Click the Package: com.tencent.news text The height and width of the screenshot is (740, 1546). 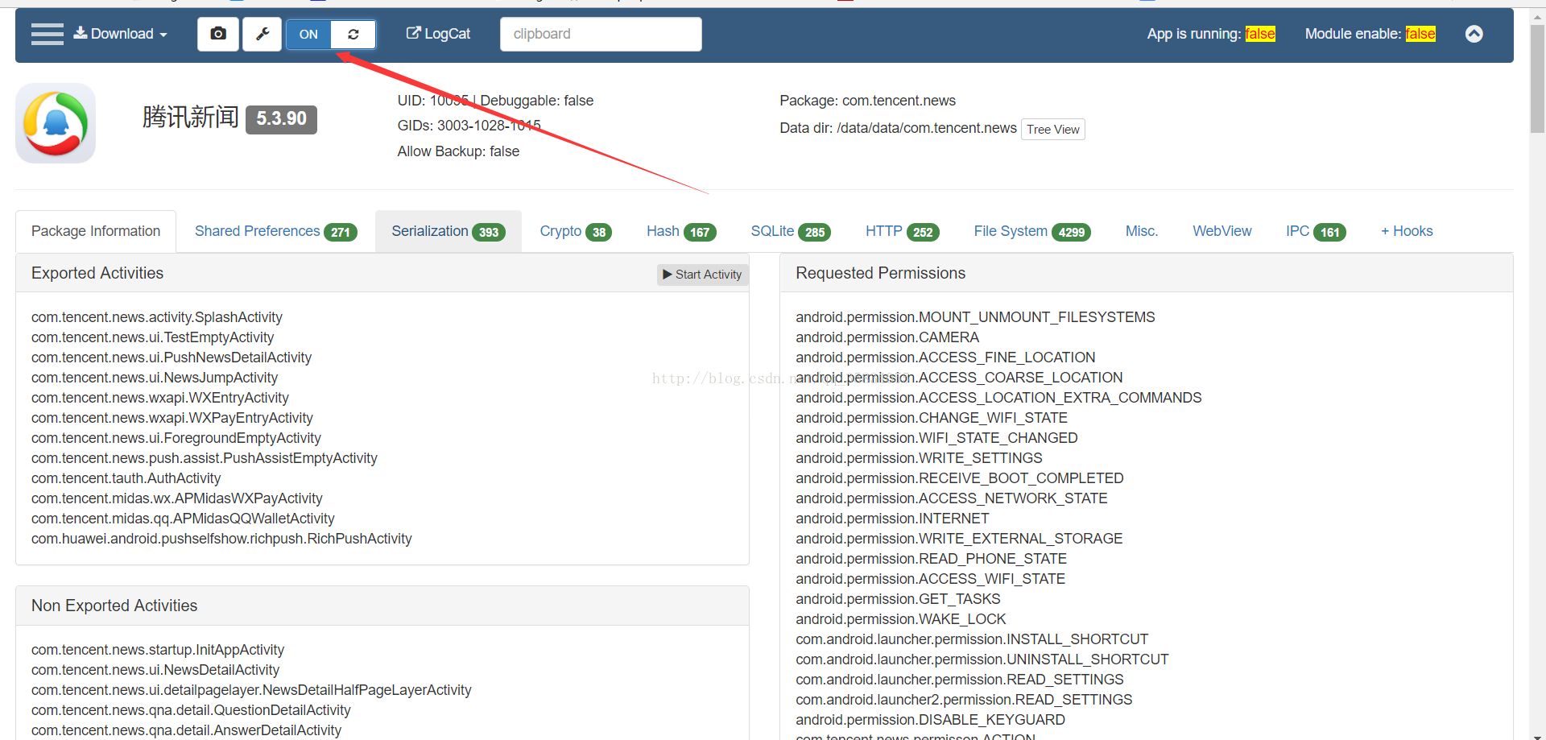(x=867, y=101)
